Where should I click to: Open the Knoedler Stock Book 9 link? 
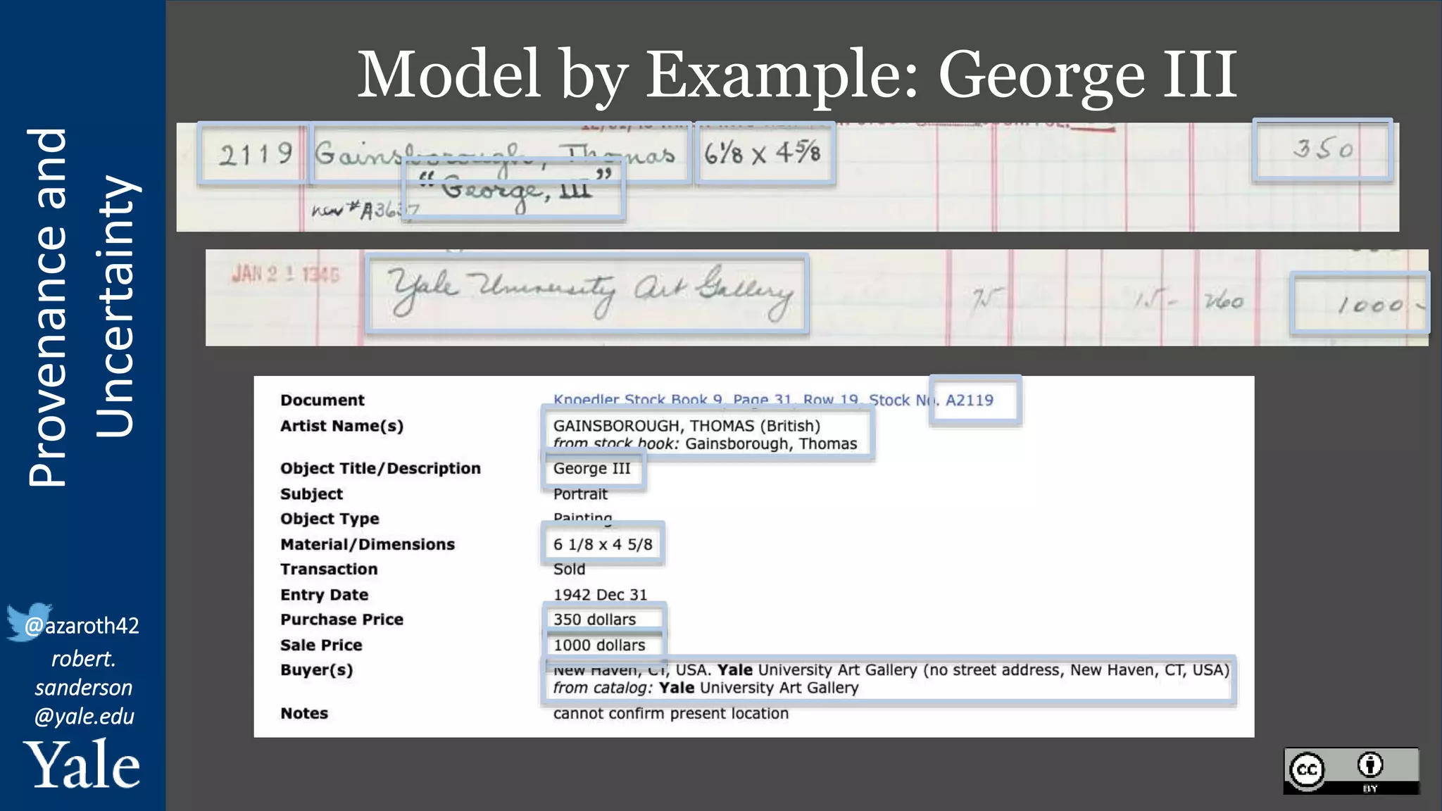click(x=773, y=400)
